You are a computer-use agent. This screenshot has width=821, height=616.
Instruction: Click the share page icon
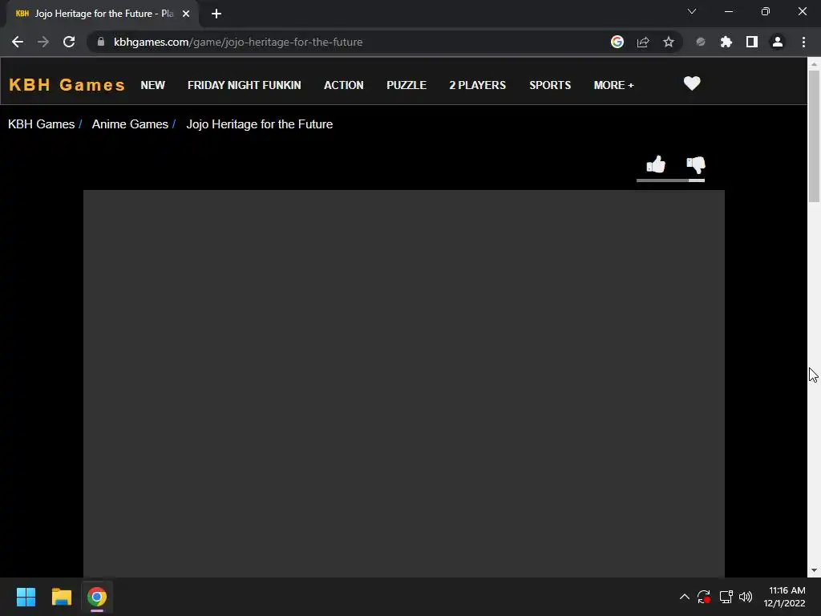point(643,42)
